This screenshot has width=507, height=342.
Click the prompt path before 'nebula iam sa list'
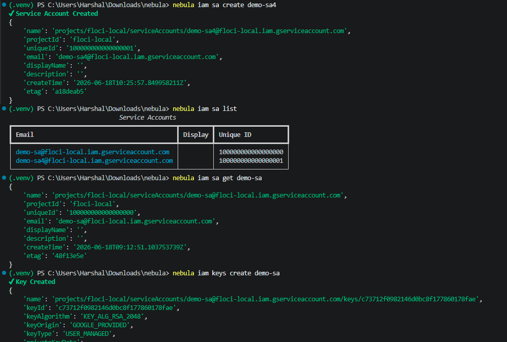(103, 108)
